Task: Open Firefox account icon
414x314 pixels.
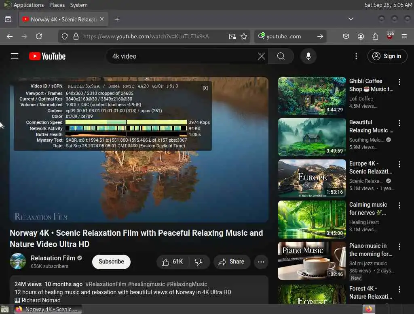Action: pos(361,36)
